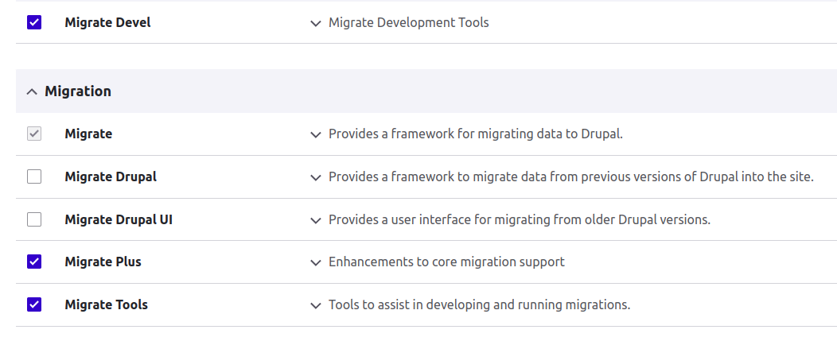Click 'Tools to assist in developing' description
837x345 pixels.
479,304
